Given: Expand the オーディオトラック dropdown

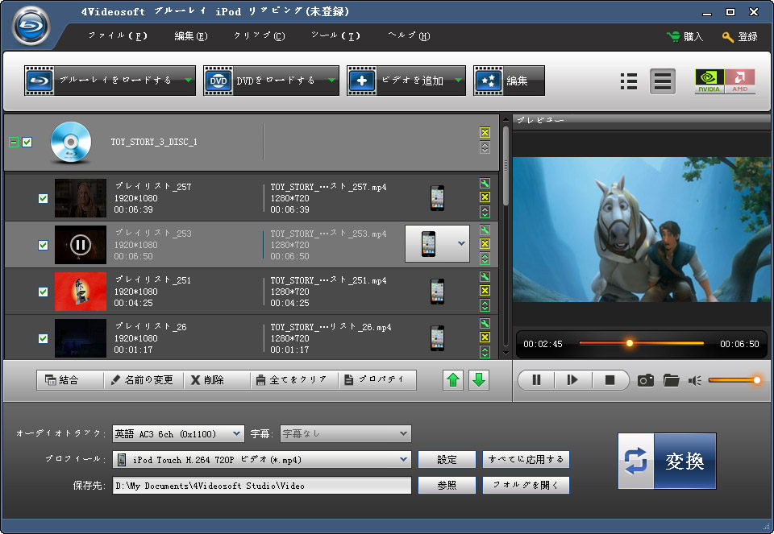Looking at the screenshot, I should [236, 434].
